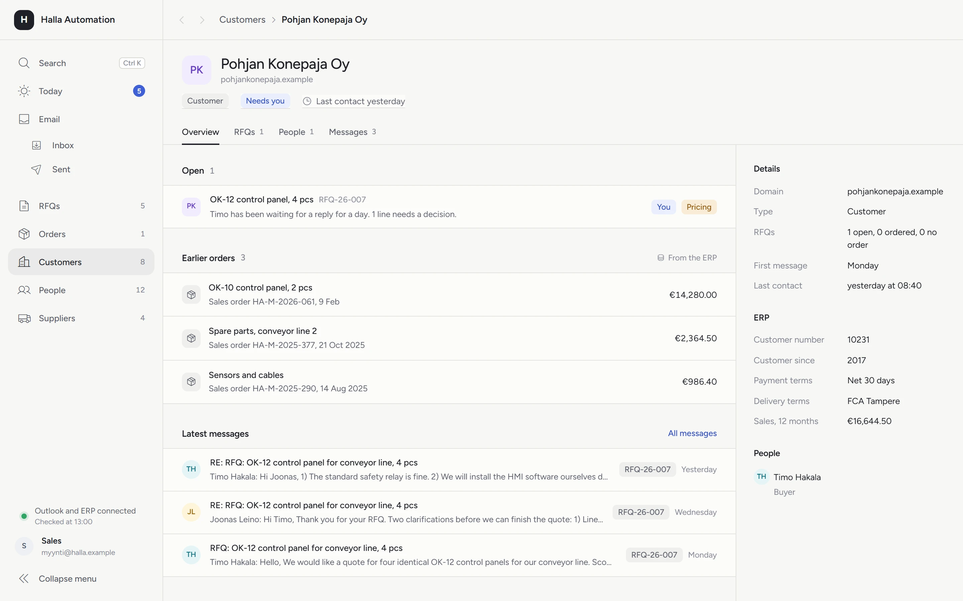This screenshot has height=601, width=963.
Task: Click the clock icon by Last contact yesterday
Action: click(x=307, y=102)
